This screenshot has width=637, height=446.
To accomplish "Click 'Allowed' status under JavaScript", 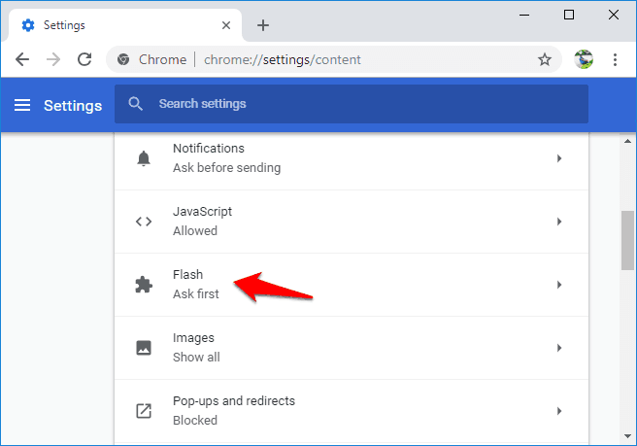I will tap(195, 231).
